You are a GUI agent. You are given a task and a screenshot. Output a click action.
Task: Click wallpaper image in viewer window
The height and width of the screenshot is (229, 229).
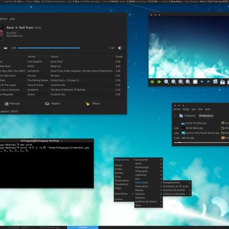pyautogui.click(x=189, y=47)
